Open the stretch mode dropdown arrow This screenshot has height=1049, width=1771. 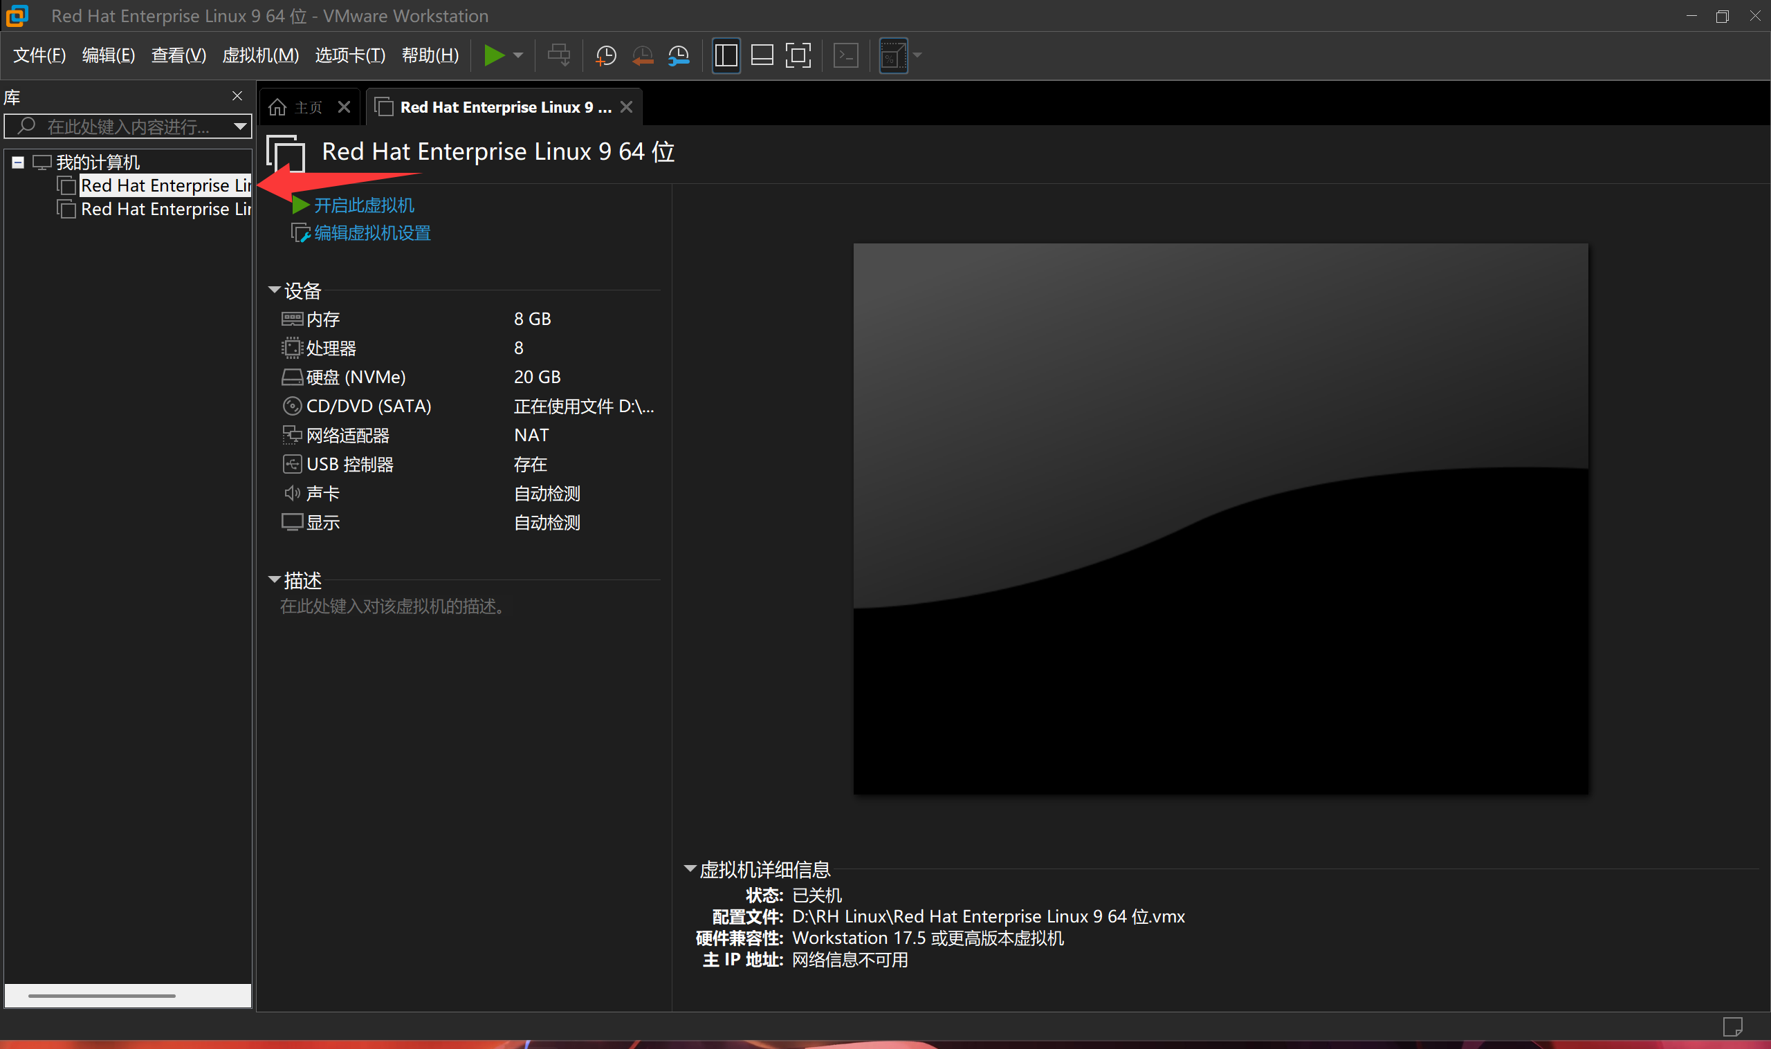[x=917, y=55]
